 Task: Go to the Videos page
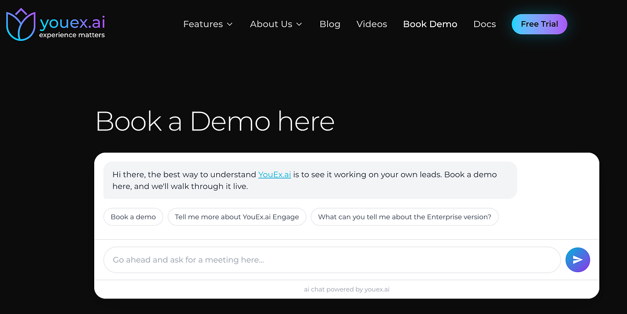[x=372, y=24]
